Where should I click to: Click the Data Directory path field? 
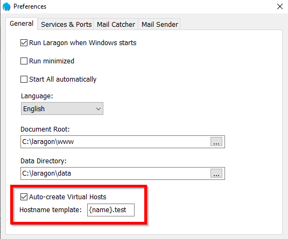(116, 173)
